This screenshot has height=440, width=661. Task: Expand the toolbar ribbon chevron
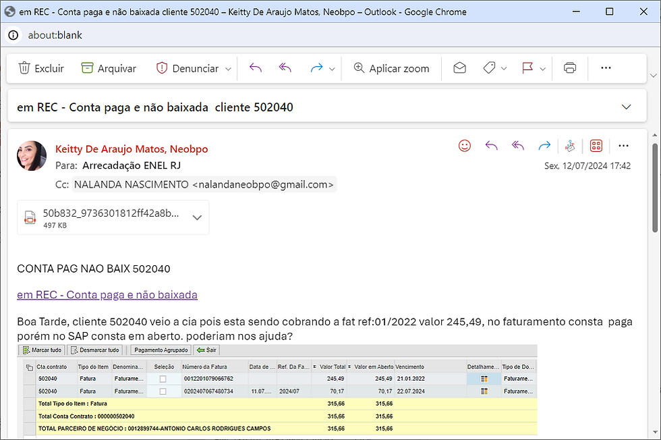[654, 76]
